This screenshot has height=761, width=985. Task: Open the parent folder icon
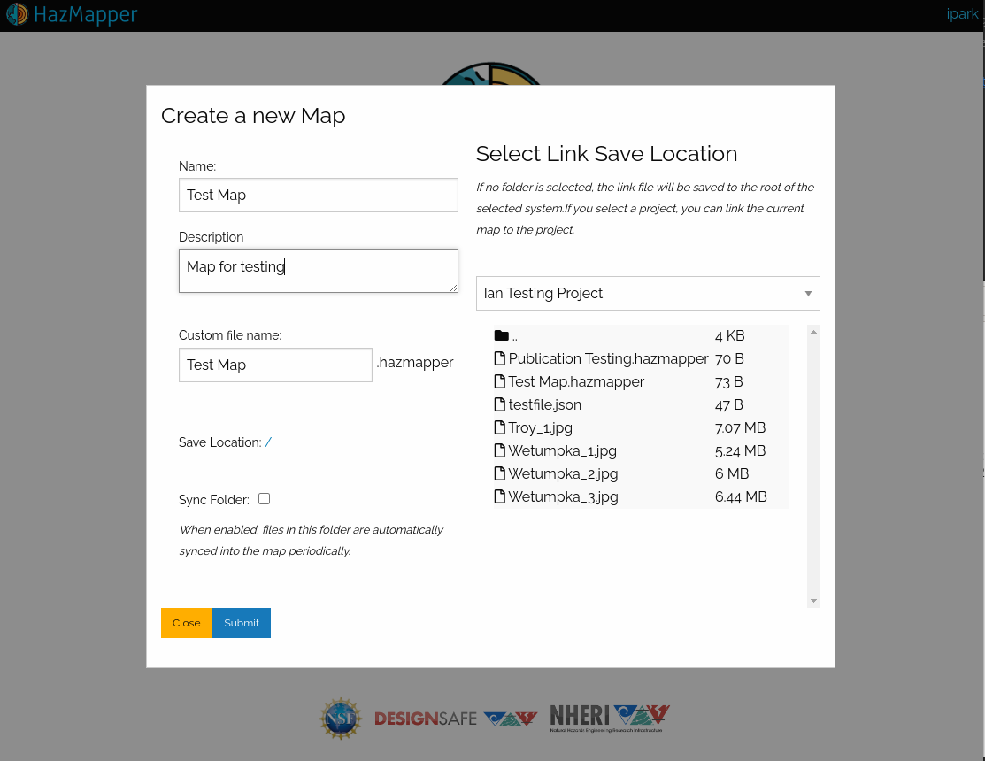502,335
